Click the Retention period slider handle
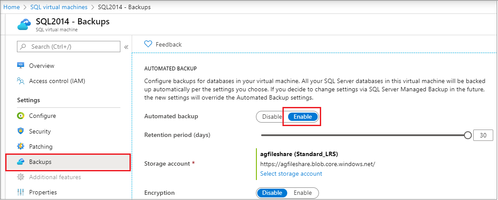The height and width of the screenshot is (200, 498). [x=468, y=135]
